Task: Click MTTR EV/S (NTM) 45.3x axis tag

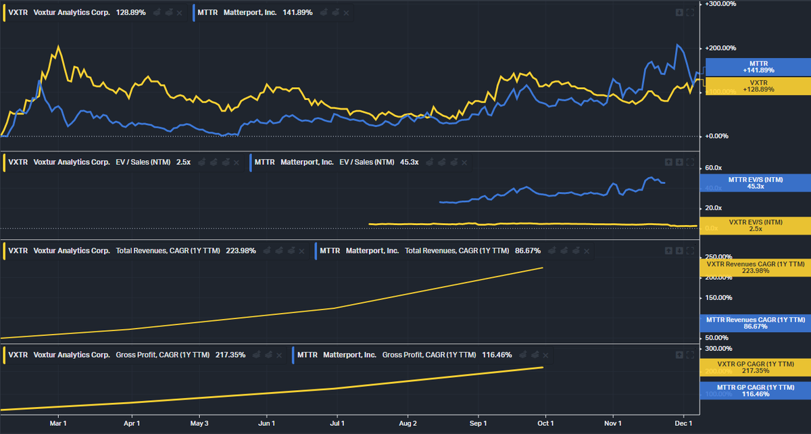Action: (x=755, y=183)
